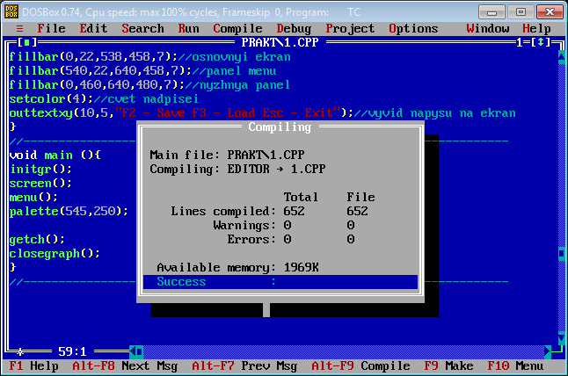Open the Debug menu
The image size is (568, 376).
point(294,29)
